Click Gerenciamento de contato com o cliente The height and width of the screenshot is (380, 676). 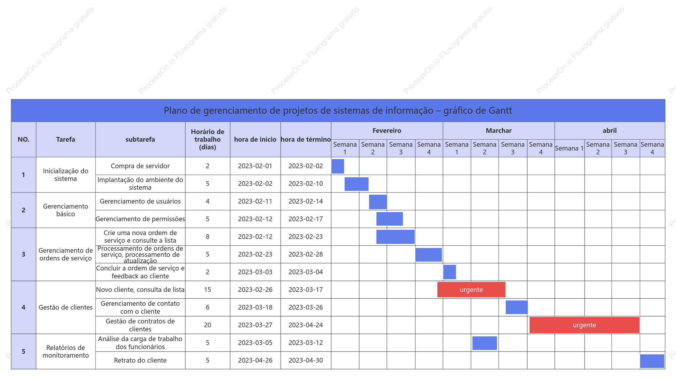[x=140, y=307]
